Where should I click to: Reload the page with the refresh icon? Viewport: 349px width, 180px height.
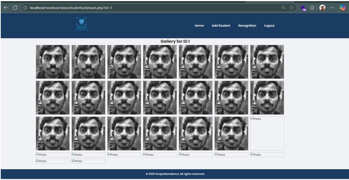(x=15, y=8)
